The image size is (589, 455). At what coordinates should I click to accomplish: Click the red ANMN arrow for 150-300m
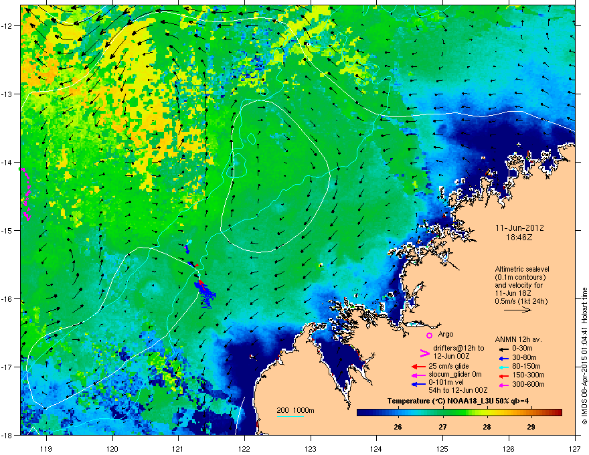(x=503, y=375)
